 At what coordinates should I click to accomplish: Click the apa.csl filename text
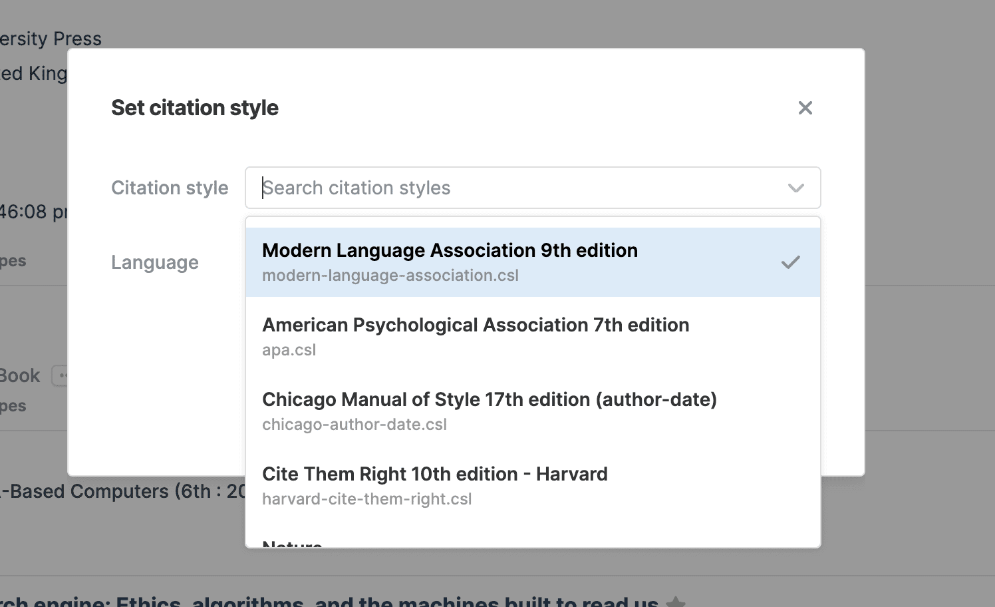coord(289,350)
